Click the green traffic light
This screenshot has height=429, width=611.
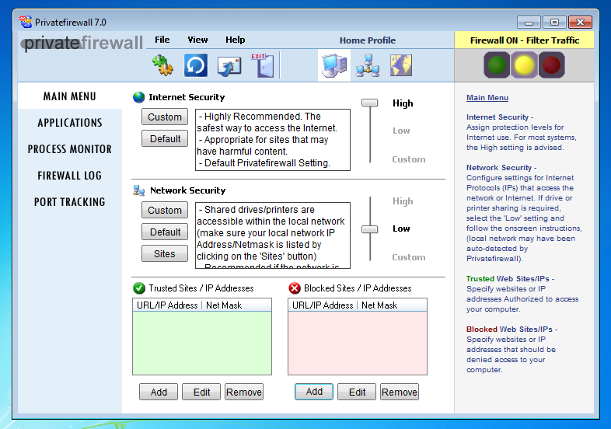coord(497,65)
